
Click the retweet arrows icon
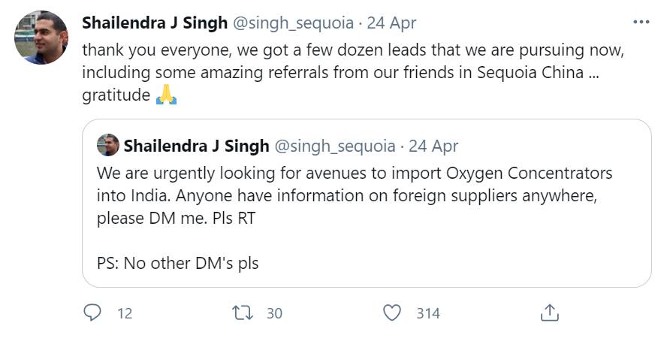pyautogui.click(x=242, y=312)
